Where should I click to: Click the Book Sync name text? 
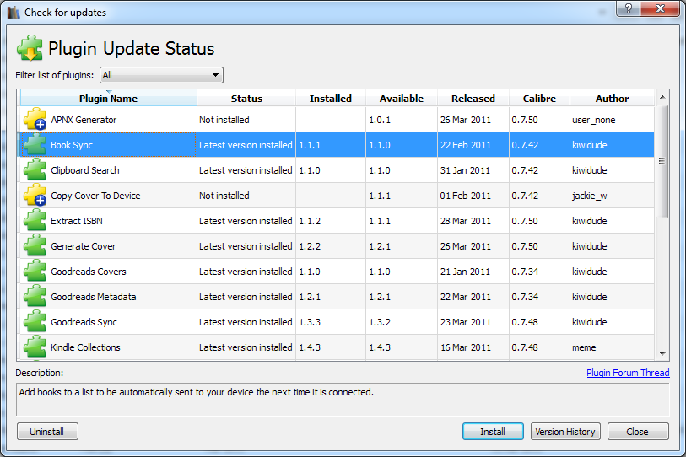[72, 145]
